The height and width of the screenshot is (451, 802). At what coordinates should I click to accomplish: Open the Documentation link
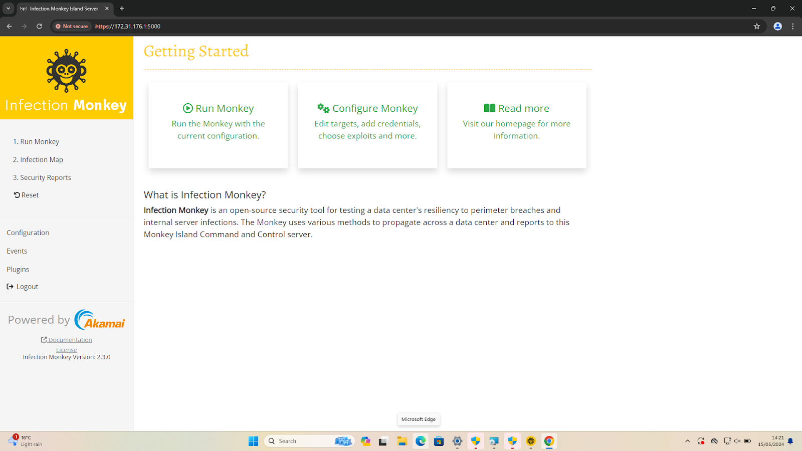pyautogui.click(x=67, y=340)
